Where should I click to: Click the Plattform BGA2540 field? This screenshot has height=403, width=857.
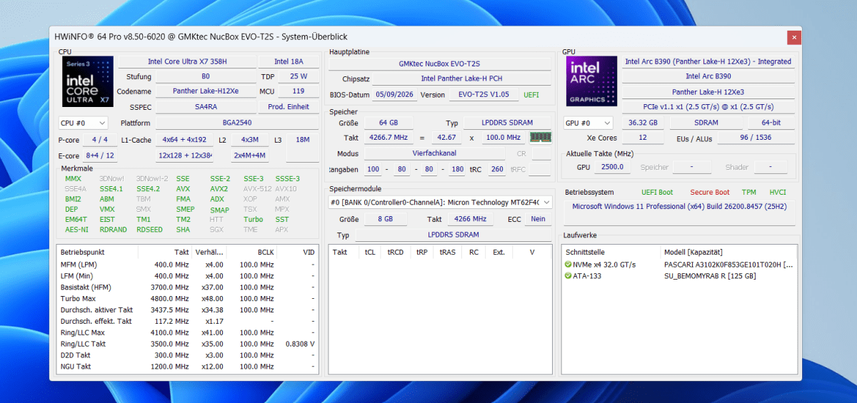coord(237,123)
